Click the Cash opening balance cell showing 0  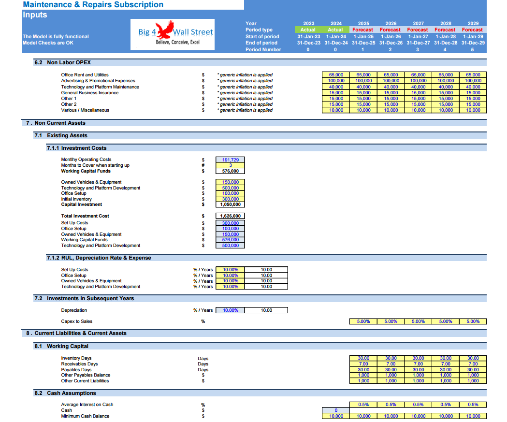tap(336, 410)
